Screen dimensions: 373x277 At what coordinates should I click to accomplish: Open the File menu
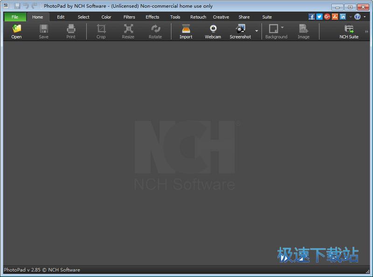coord(15,17)
